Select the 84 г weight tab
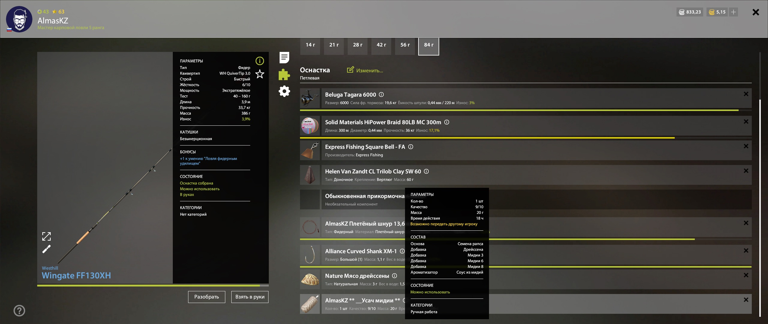The width and height of the screenshot is (768, 324). [x=429, y=46]
